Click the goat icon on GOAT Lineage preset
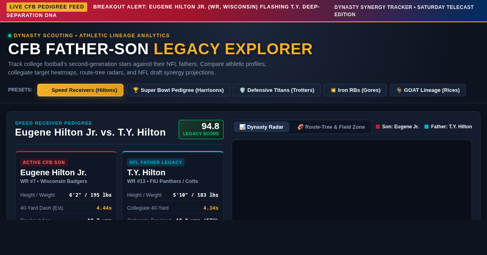The width and height of the screenshot is (487, 255). [x=399, y=90]
